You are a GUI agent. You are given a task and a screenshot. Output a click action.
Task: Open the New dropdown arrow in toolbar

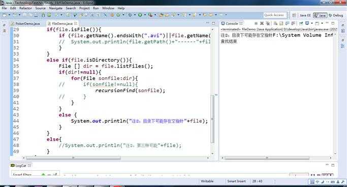(x=9, y=15)
